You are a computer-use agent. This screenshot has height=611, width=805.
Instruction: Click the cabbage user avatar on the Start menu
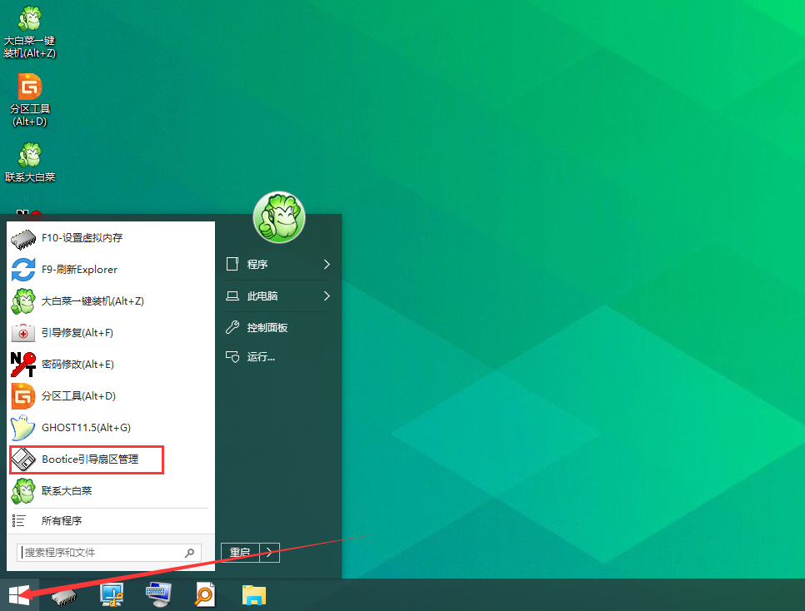(279, 217)
